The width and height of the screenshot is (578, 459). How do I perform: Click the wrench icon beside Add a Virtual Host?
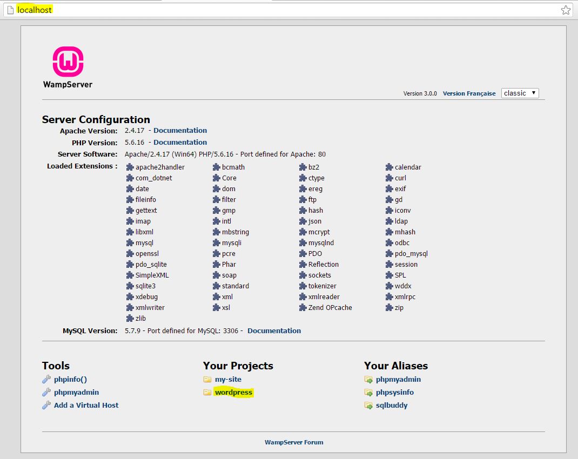click(x=46, y=406)
